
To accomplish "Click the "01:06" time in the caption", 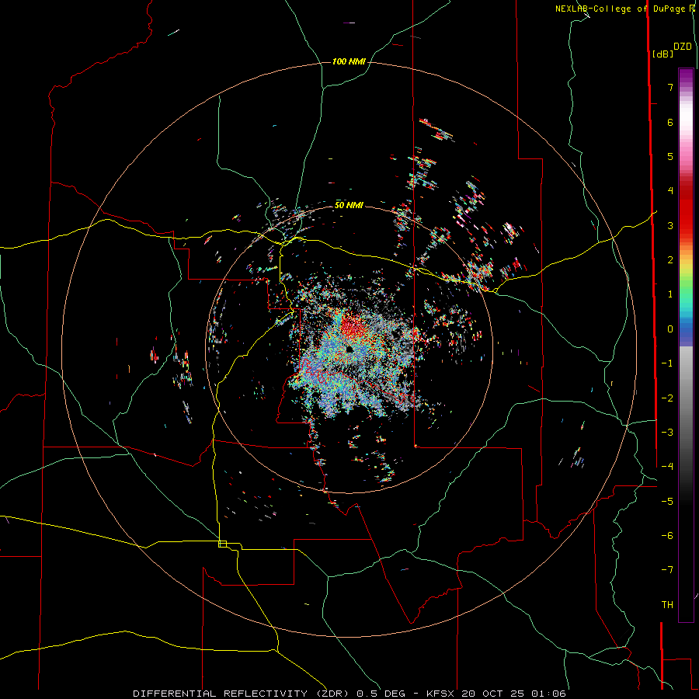I will tap(550, 694).
